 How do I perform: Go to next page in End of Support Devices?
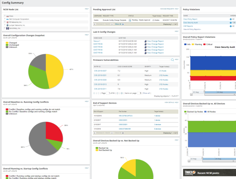(x=112, y=133)
